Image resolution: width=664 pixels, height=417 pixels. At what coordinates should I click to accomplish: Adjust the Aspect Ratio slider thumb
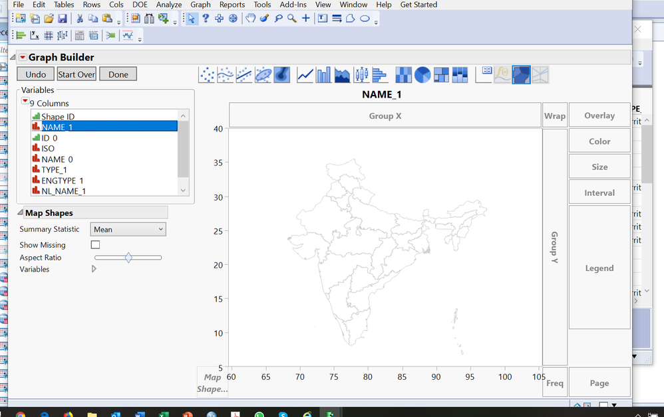pos(128,257)
